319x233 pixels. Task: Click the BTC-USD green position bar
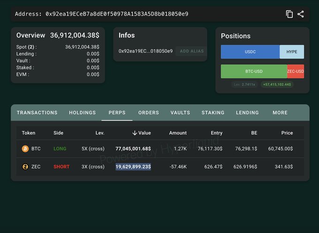click(254, 71)
